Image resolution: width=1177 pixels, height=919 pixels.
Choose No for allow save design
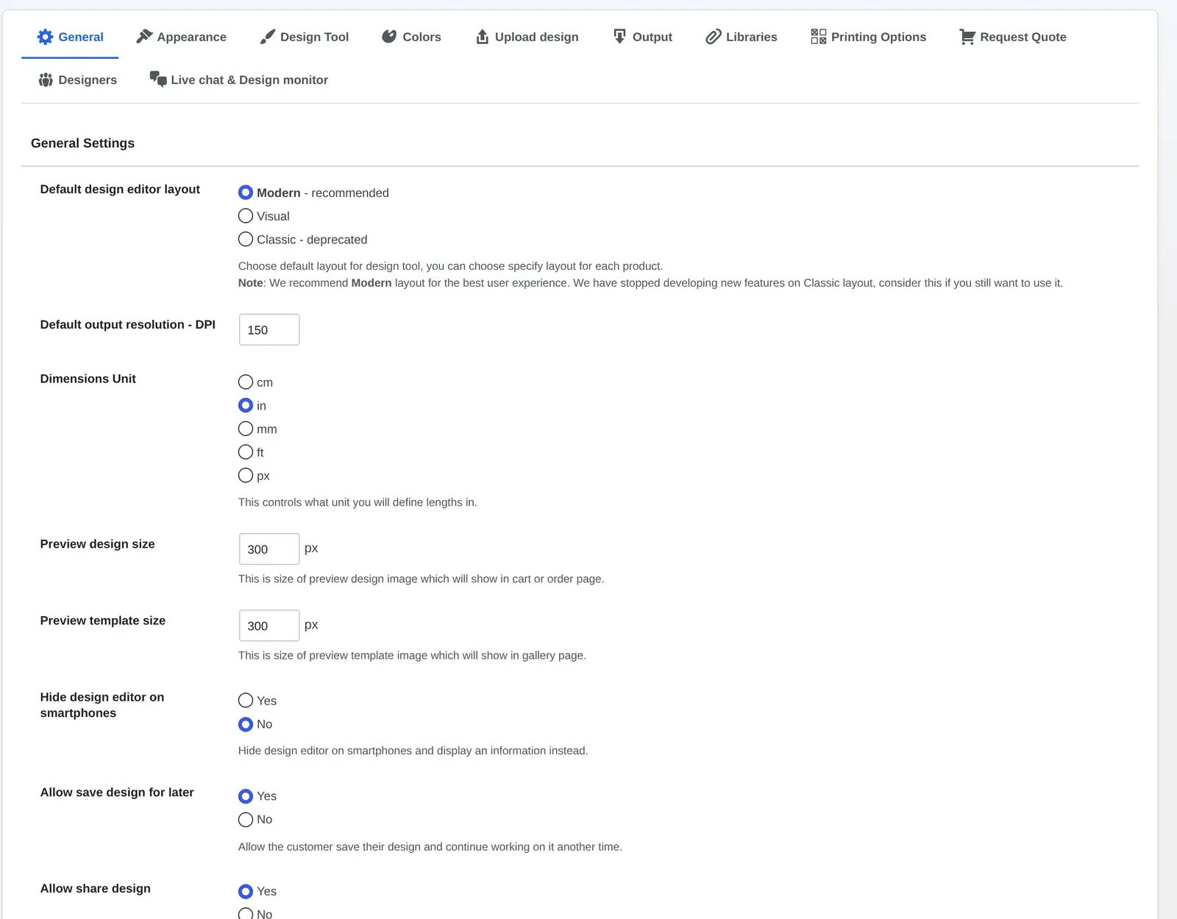point(246,820)
